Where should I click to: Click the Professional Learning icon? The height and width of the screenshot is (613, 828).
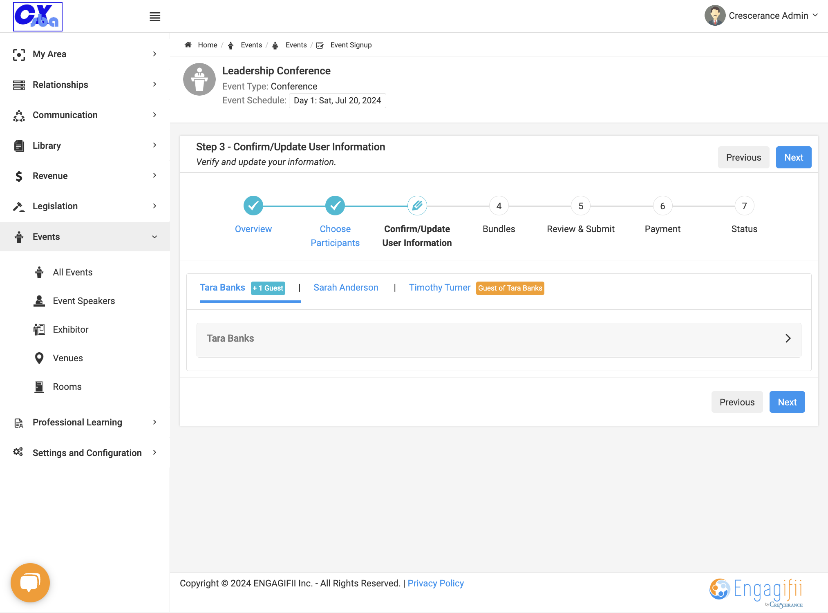point(19,423)
